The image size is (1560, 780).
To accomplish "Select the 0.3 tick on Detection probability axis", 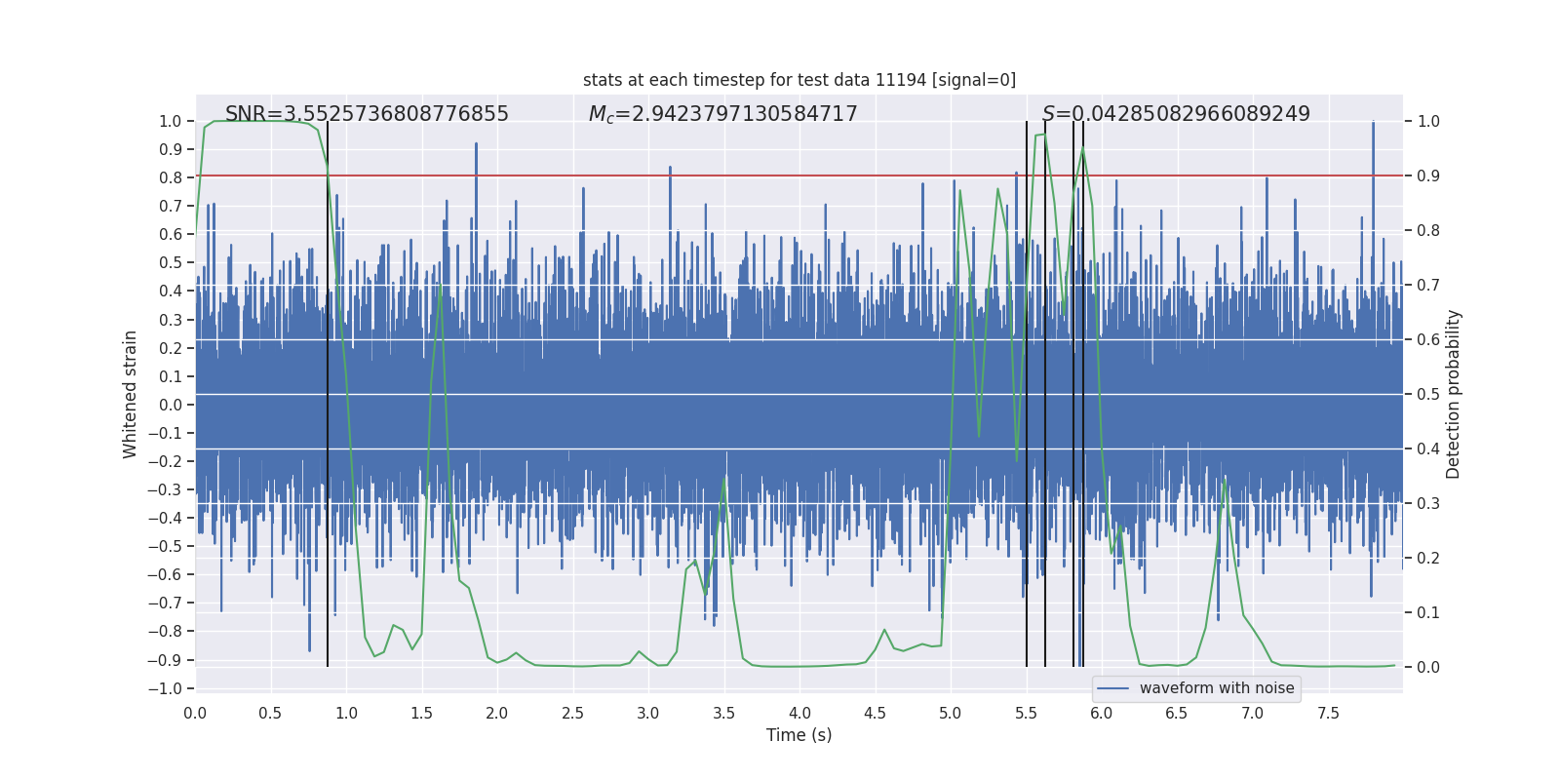I will (x=1428, y=503).
